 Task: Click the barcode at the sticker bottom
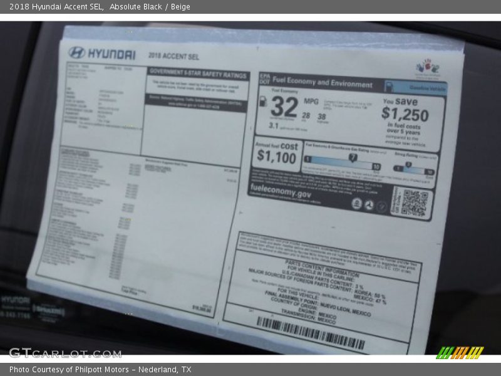click(310, 333)
